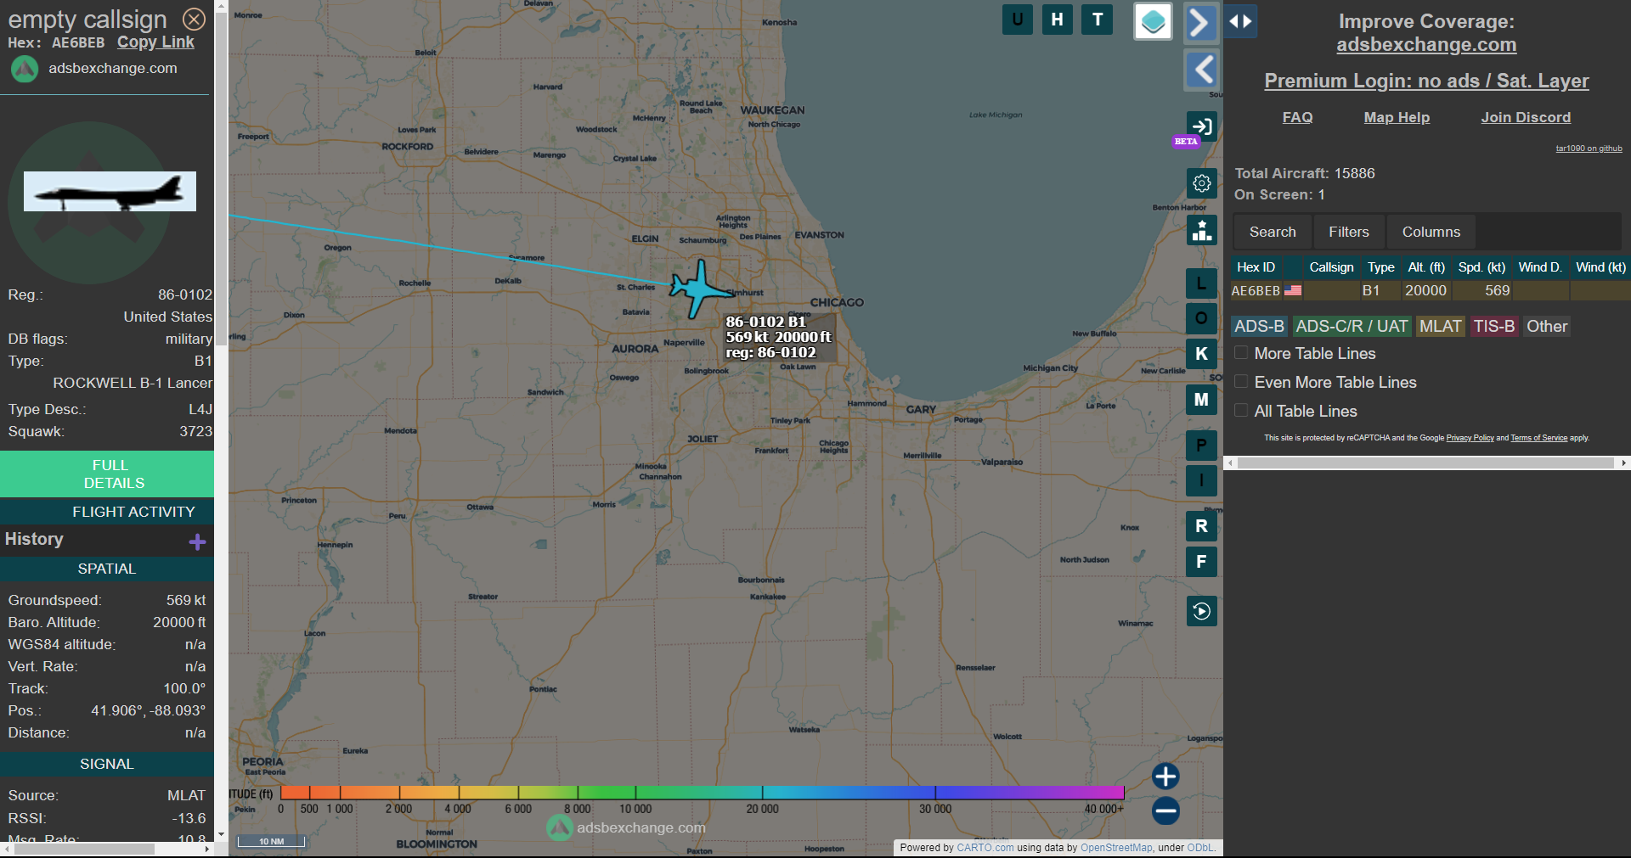The height and width of the screenshot is (858, 1631).
Task: Click the beta login arrow icon
Action: click(1201, 127)
